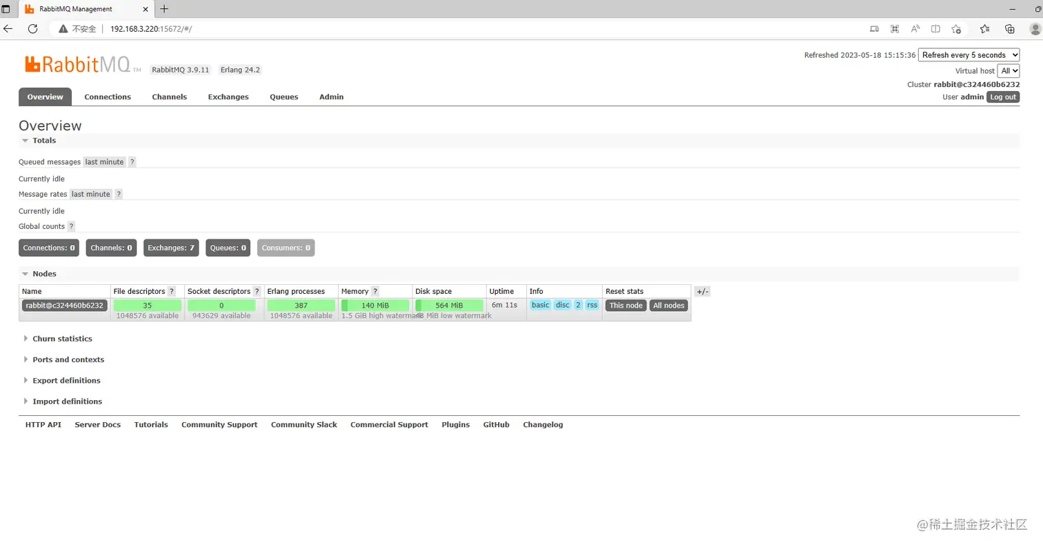Show help for Message rates
Screen dimensions: 1043x547
pos(119,195)
